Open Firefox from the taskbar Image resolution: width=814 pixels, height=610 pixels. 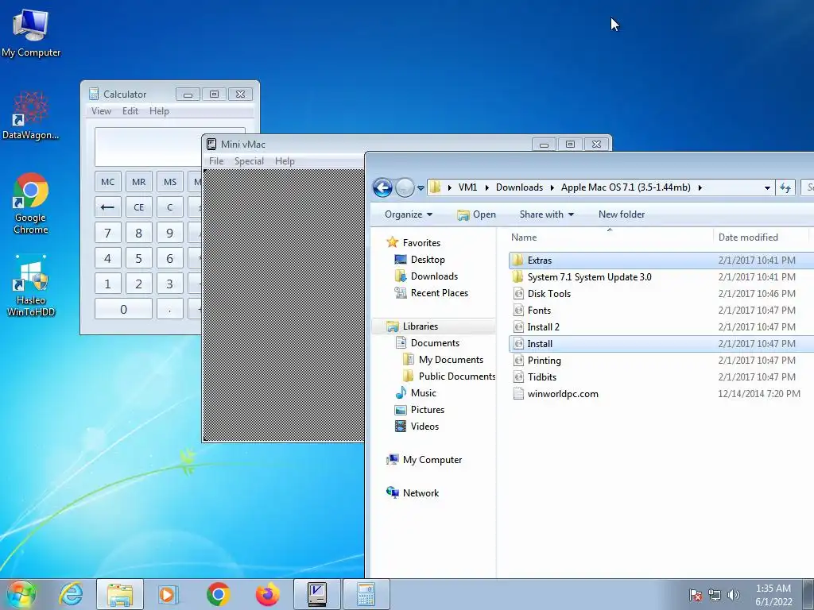point(267,594)
